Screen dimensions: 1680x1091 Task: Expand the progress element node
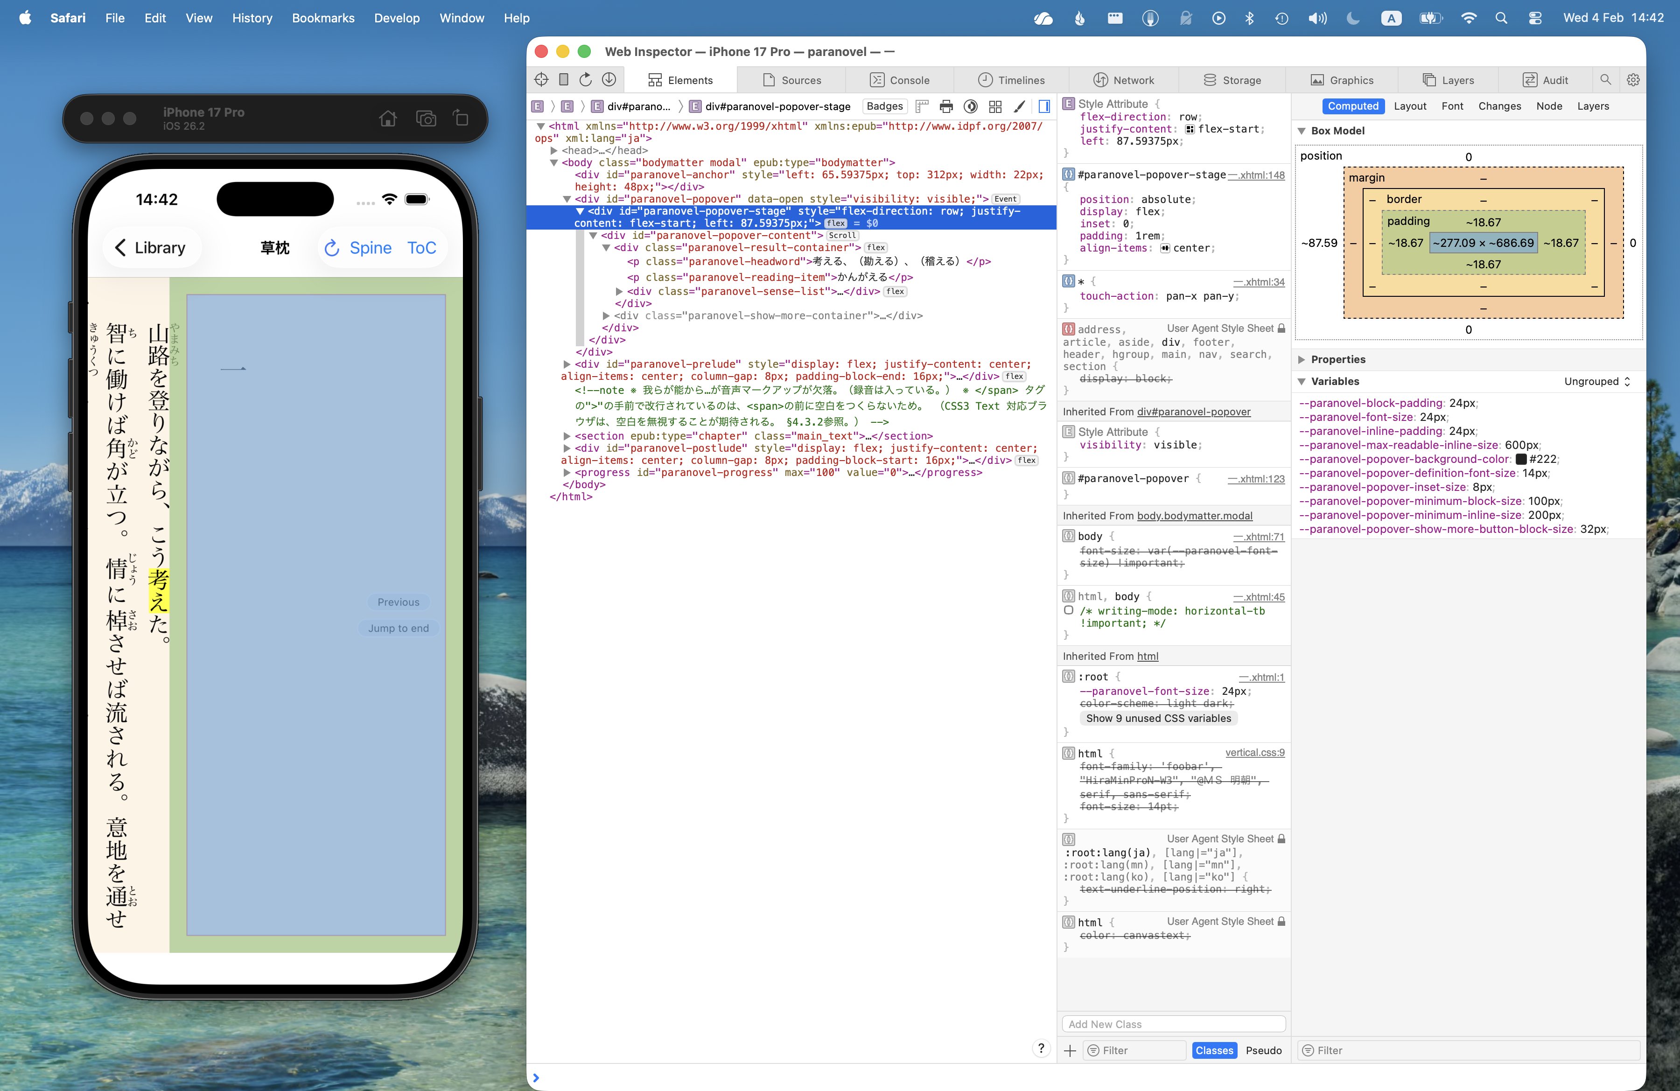[566, 473]
